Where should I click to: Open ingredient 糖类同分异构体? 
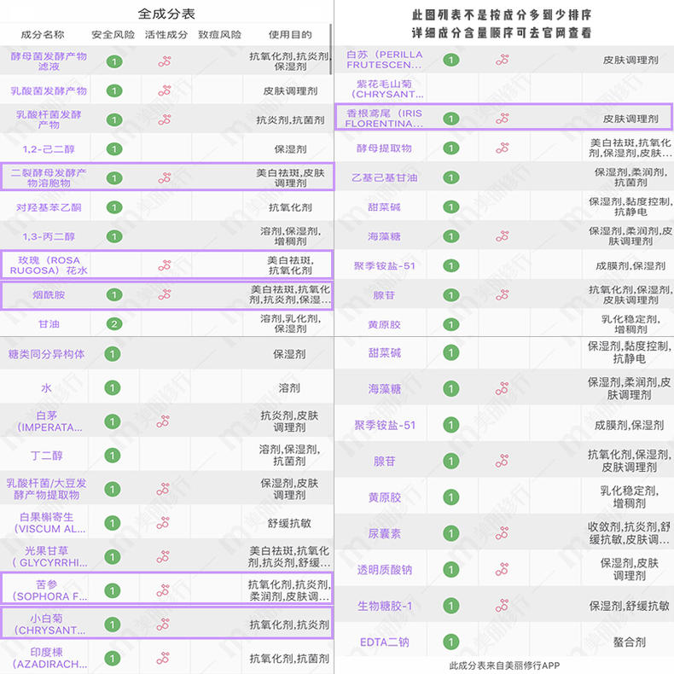tap(46, 354)
